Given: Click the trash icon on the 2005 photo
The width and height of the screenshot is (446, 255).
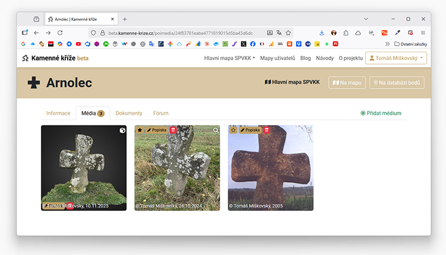Looking at the screenshot, I should 266,130.
